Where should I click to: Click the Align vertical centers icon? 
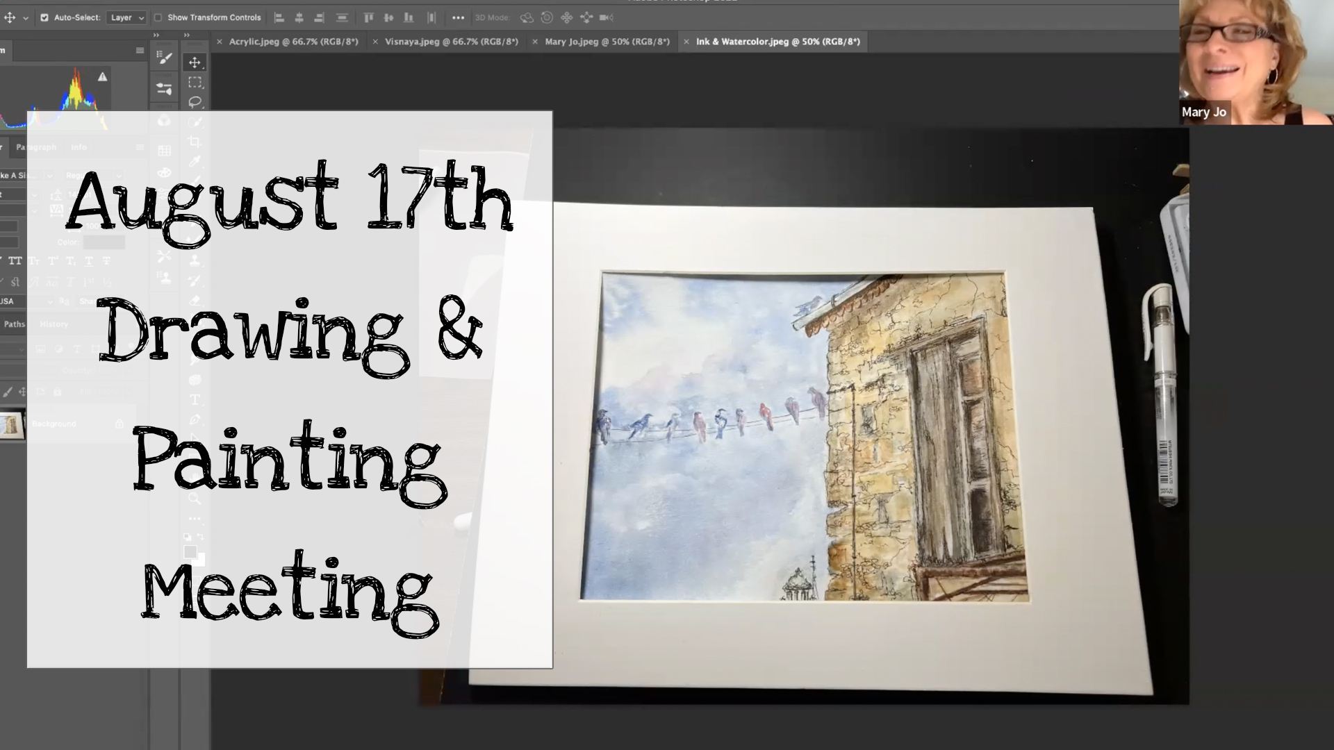(389, 17)
